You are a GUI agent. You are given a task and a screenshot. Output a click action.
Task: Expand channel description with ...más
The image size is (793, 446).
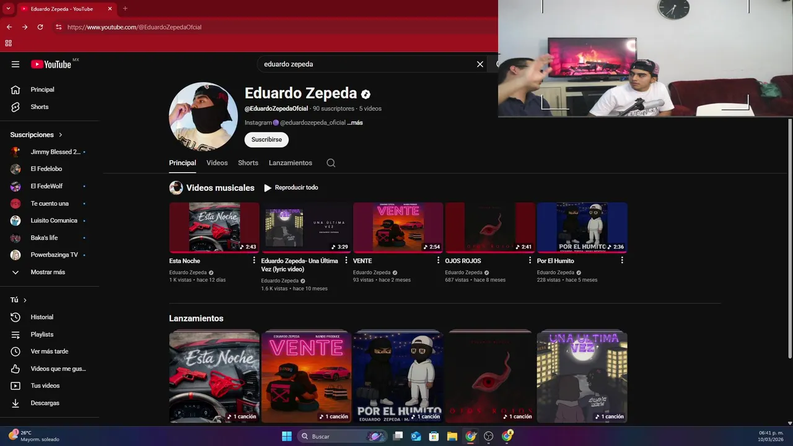pos(355,123)
